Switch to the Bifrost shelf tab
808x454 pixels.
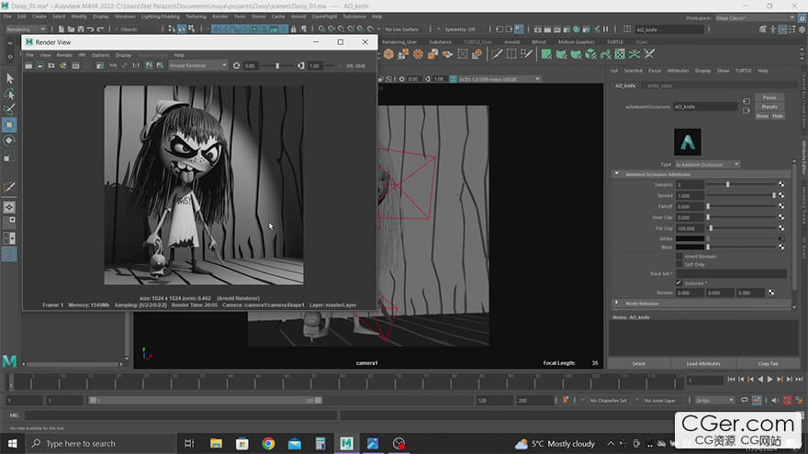tap(538, 41)
